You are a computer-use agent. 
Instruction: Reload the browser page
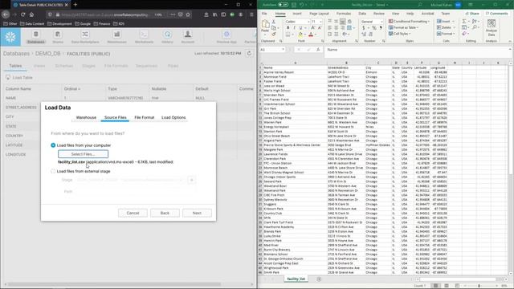(x=23, y=14)
